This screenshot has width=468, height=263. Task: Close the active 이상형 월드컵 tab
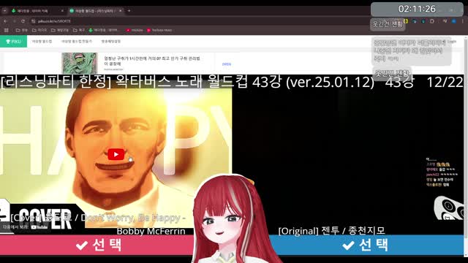(120, 11)
